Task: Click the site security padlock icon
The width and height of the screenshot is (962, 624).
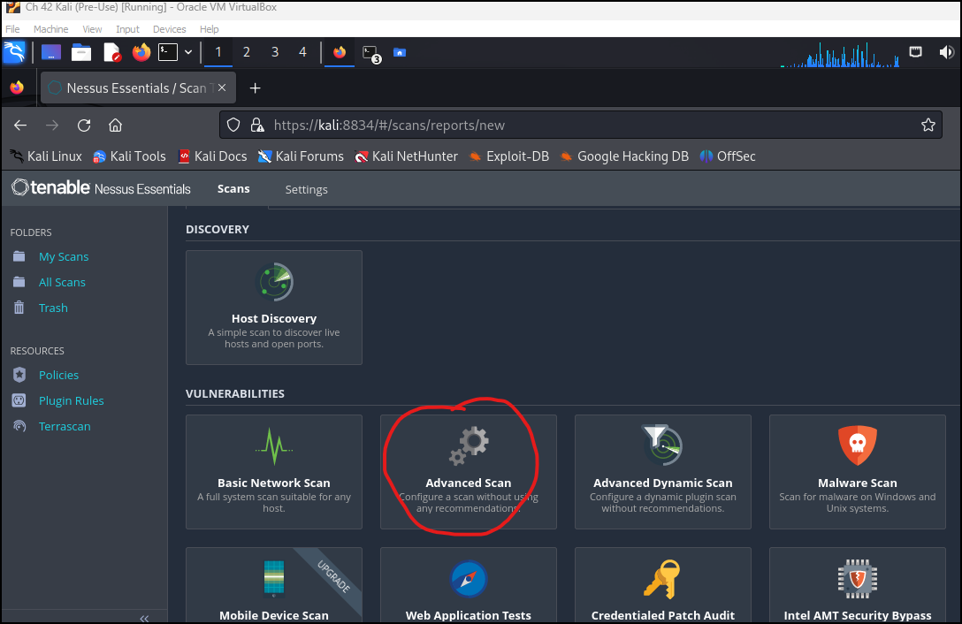Action: (257, 126)
